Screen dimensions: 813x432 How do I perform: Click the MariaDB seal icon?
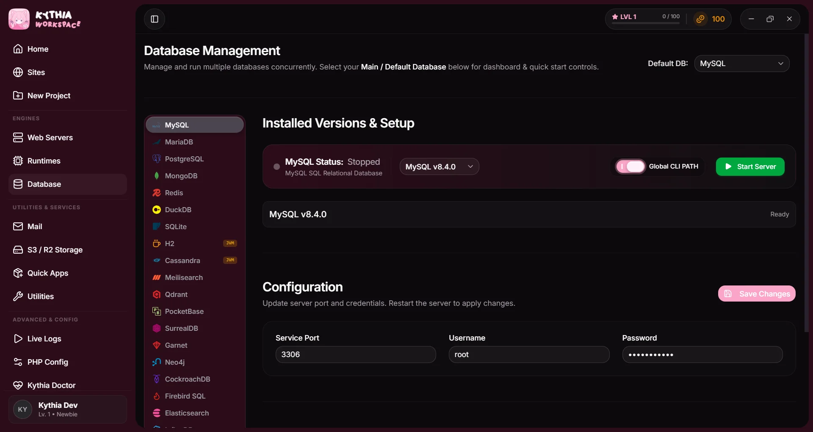157,142
